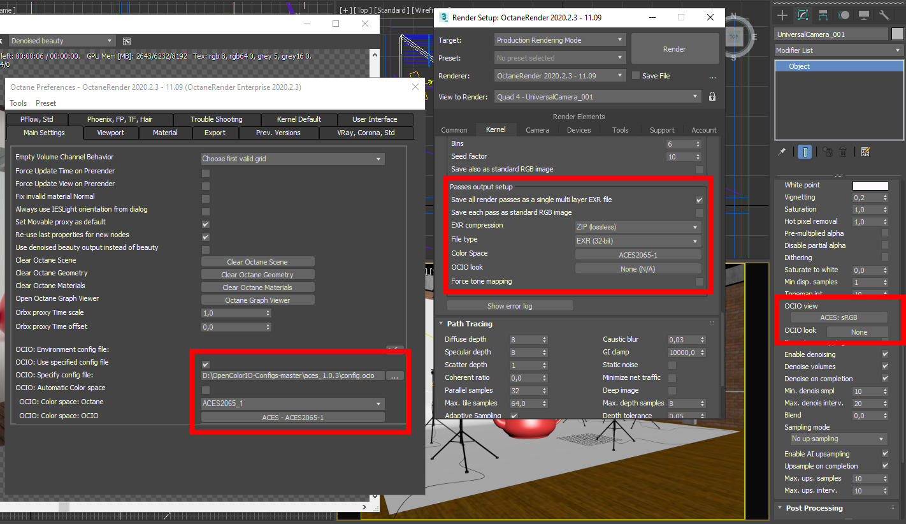Switch to Devices tab in Render Setup

coord(579,130)
